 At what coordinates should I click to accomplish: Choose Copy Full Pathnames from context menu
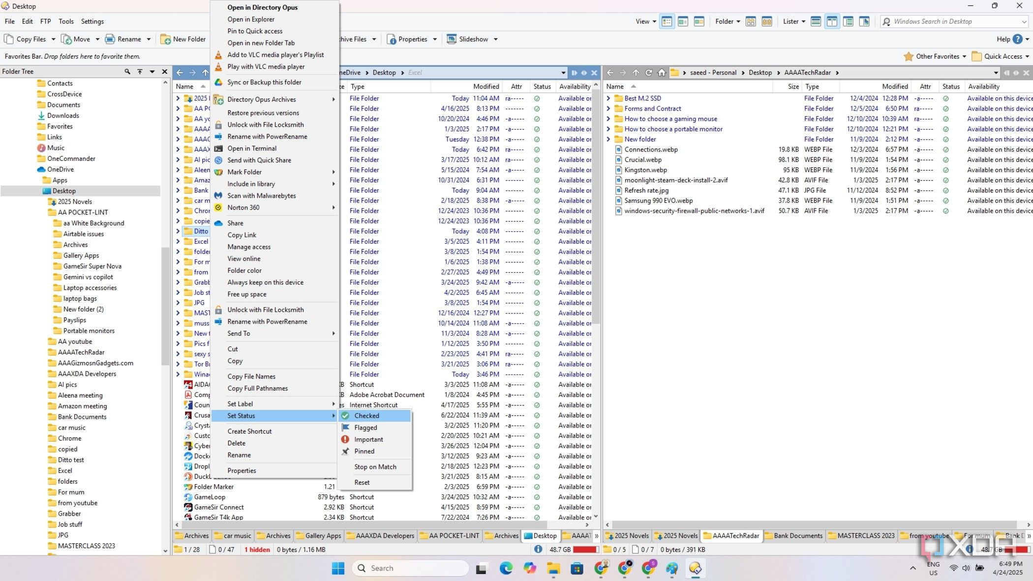257,388
